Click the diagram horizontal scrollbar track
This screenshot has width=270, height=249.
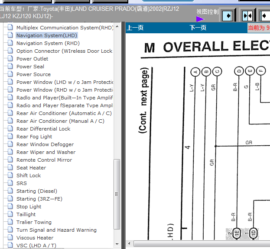pyautogui.click(x=202, y=243)
